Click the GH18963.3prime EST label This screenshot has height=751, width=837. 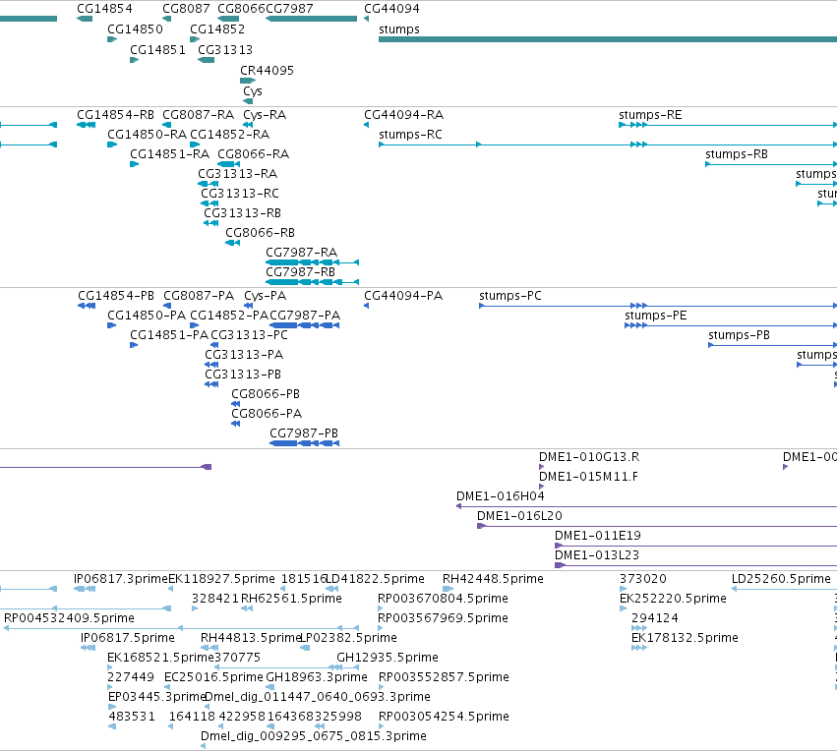[317, 677]
